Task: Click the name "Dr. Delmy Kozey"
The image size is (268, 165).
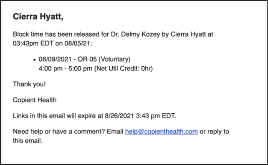Action: [135, 34]
